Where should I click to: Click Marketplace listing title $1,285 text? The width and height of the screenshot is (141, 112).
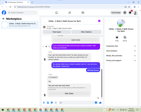click(x=59, y=28)
